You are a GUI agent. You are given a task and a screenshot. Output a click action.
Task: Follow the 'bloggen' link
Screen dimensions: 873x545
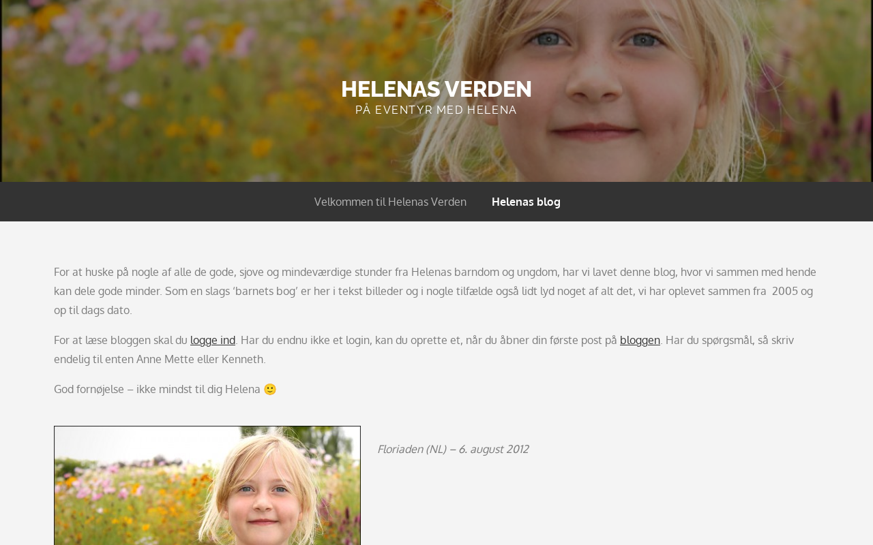click(640, 340)
